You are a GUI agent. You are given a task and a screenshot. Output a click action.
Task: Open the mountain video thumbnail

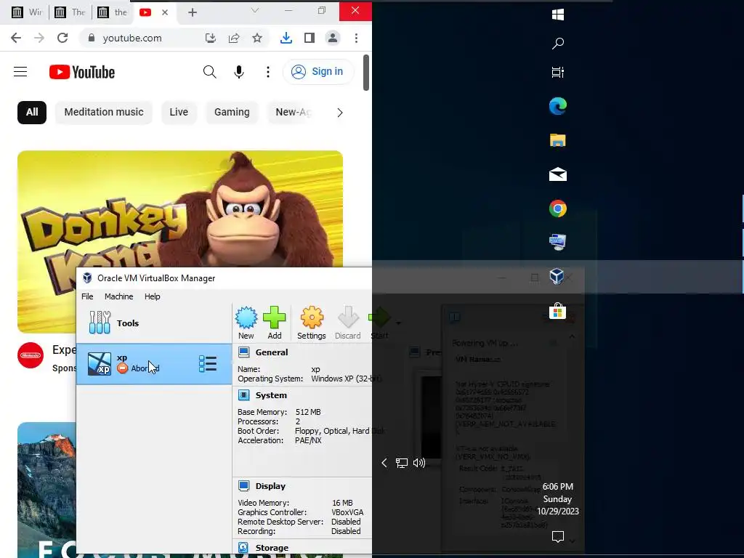point(46,490)
